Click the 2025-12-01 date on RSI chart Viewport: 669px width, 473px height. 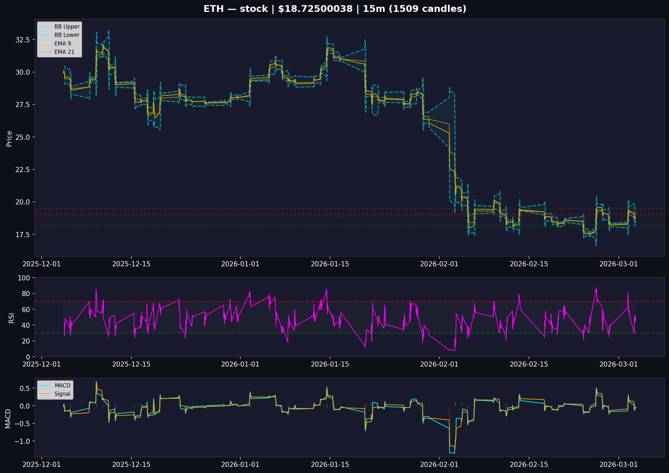point(41,364)
